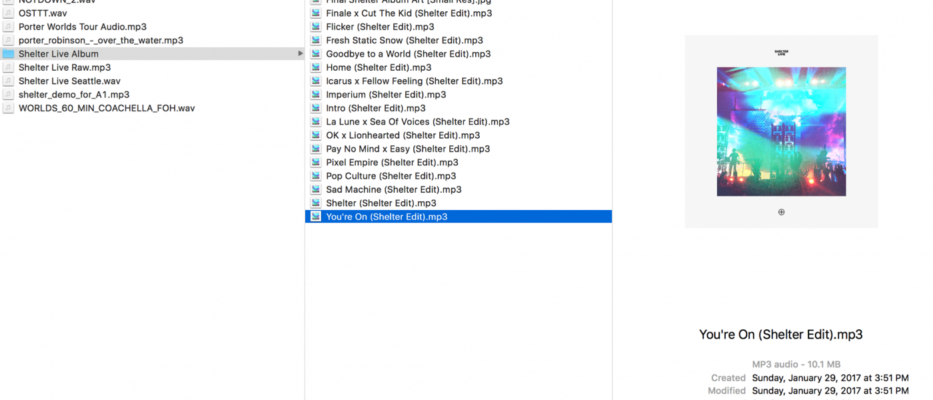Click icon of Sad Machine (Shelter Edit).mp3
Screen dimensions: 933x400
[x=316, y=189]
